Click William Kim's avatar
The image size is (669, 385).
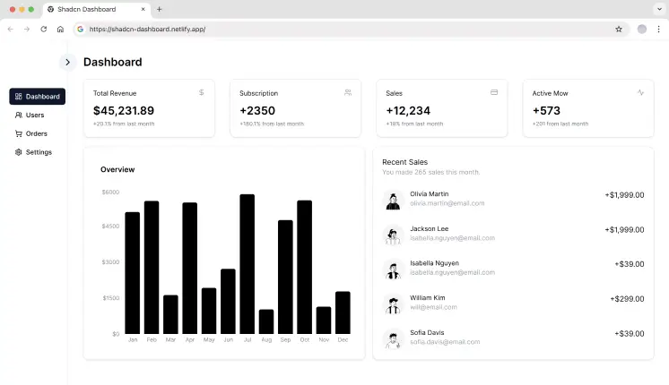coord(393,304)
